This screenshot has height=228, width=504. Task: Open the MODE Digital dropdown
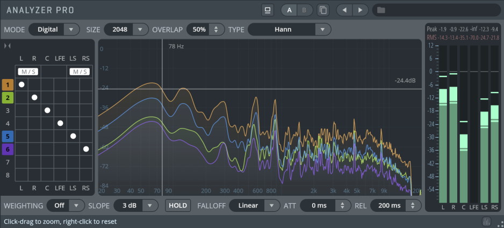[x=54, y=30]
